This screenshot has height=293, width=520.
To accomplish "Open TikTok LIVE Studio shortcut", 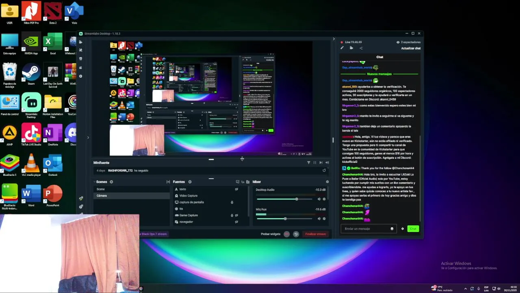I will coord(31,134).
